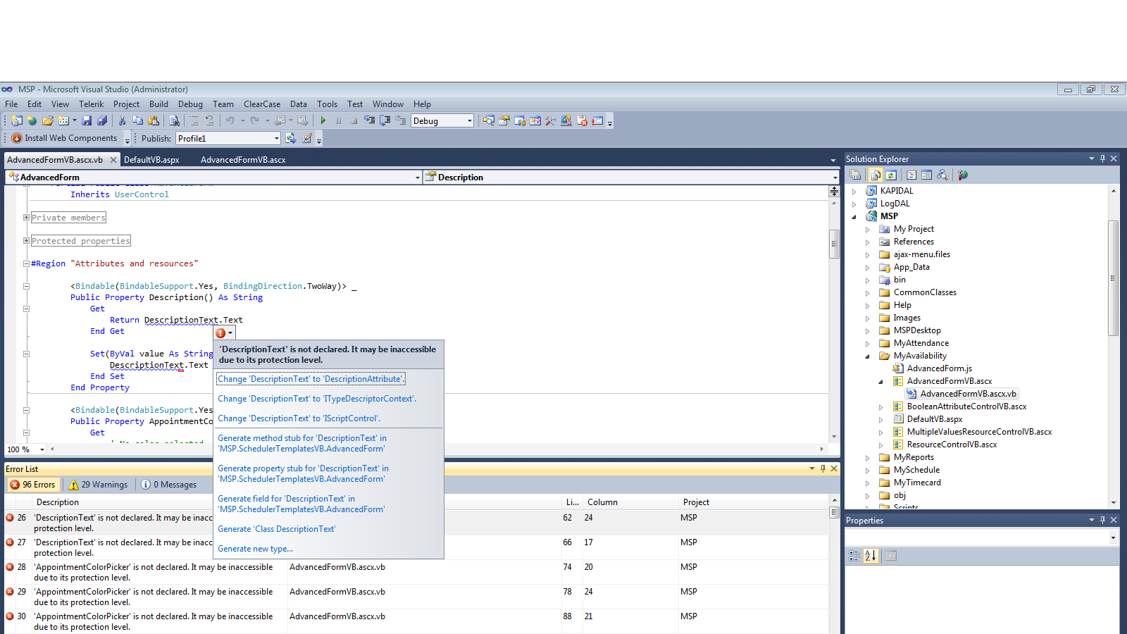Toggle Show All Files in Solution Explorer
Screen dimensions: 1127x634
click(876, 175)
